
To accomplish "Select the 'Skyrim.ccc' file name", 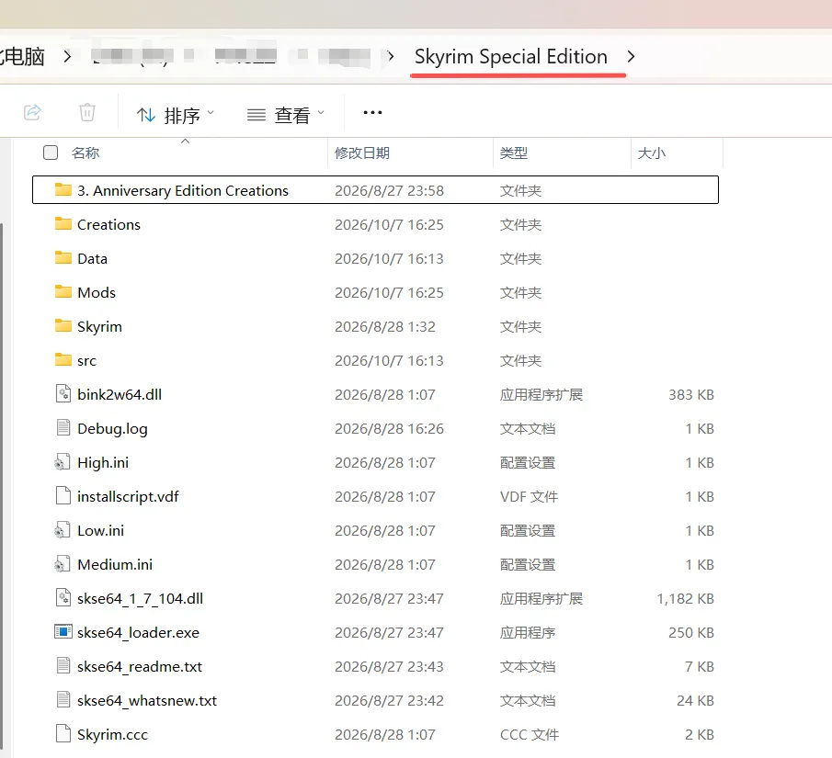I will coord(112,735).
